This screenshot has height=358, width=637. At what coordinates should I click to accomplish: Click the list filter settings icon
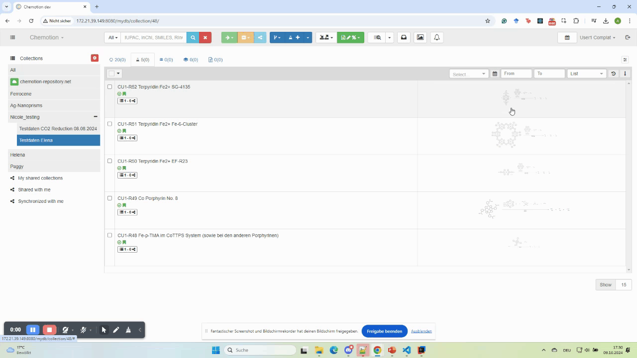click(625, 60)
